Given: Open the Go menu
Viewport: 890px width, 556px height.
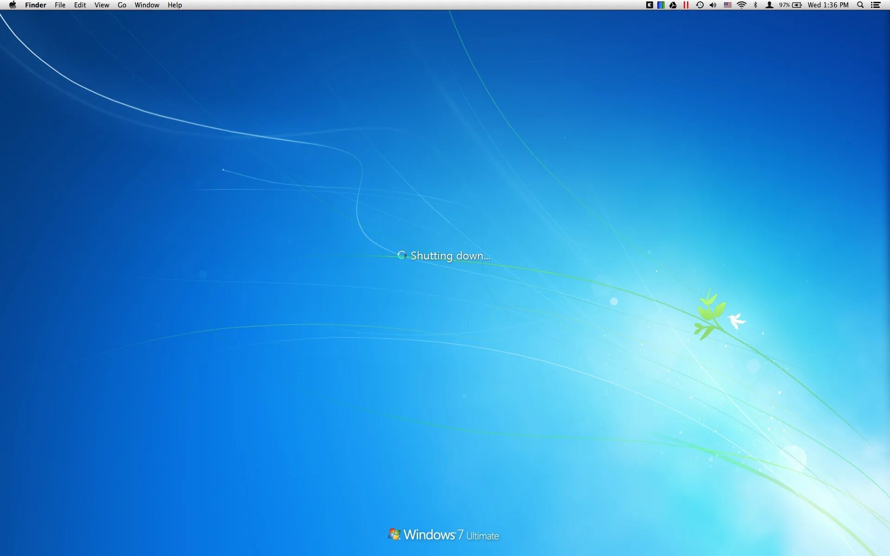Looking at the screenshot, I should pos(122,5).
